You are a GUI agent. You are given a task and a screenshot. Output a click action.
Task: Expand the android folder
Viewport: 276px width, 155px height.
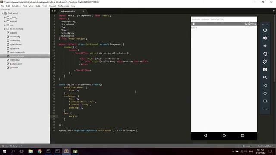click(5, 21)
